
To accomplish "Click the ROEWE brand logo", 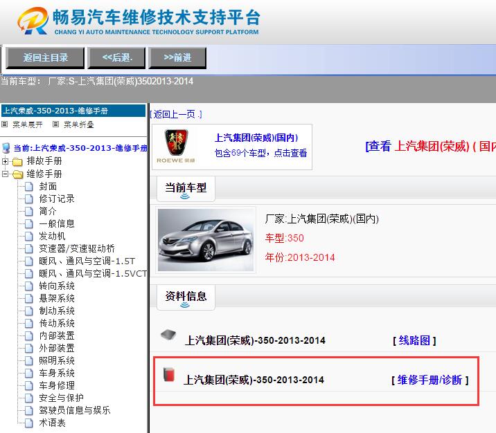I will point(176,146).
